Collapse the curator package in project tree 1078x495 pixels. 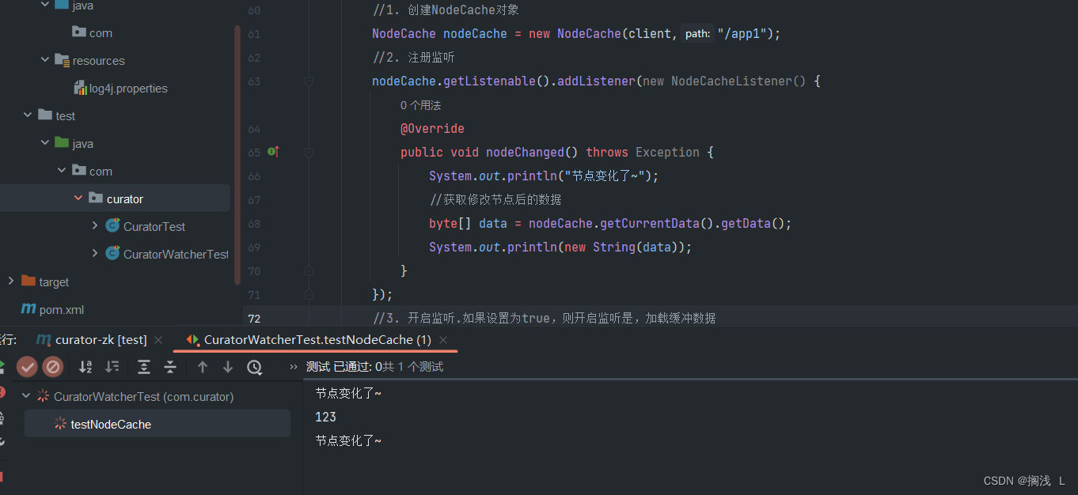pyautogui.click(x=78, y=198)
